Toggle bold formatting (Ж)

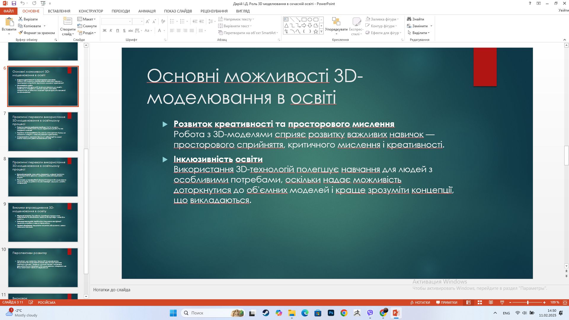(x=105, y=31)
